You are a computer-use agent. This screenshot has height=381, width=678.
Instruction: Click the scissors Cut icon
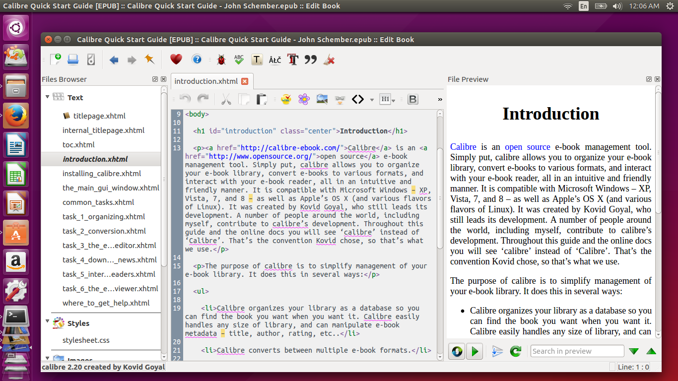pyautogui.click(x=226, y=99)
